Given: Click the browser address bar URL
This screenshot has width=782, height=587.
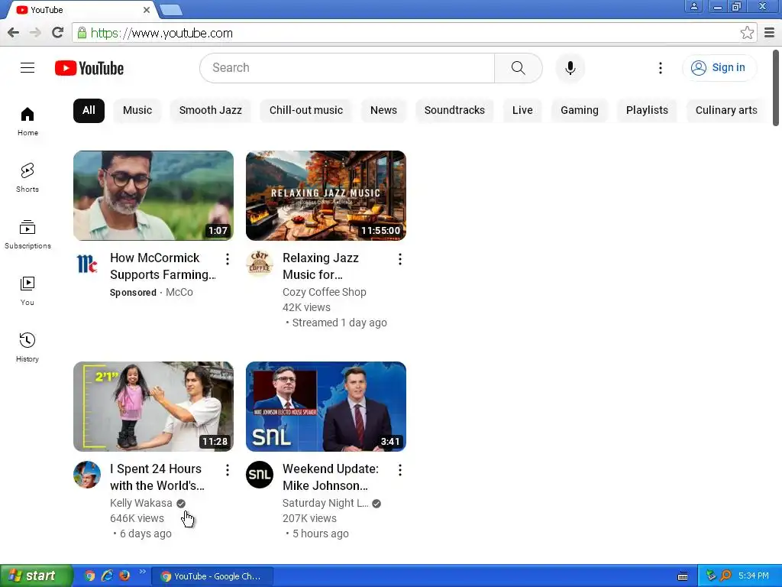Looking at the screenshot, I should pos(162,33).
